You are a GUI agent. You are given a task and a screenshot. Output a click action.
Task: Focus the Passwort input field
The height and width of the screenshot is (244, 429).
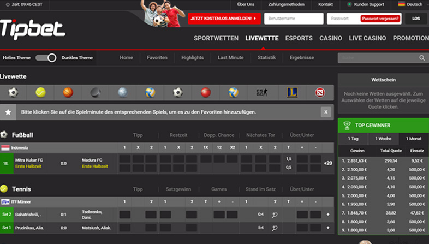(x=343, y=19)
